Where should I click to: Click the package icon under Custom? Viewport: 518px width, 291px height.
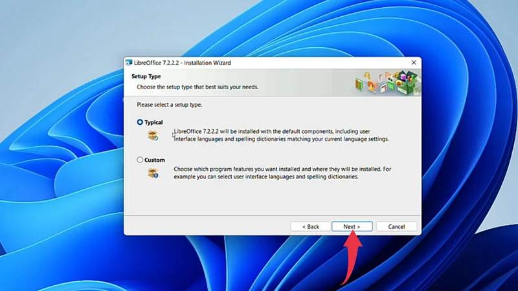[x=153, y=173]
